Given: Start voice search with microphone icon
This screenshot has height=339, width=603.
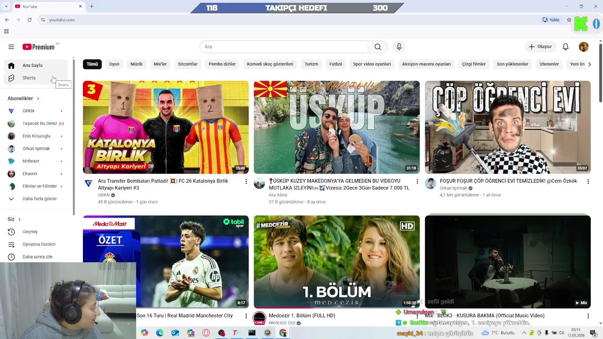Looking at the screenshot, I should [399, 47].
